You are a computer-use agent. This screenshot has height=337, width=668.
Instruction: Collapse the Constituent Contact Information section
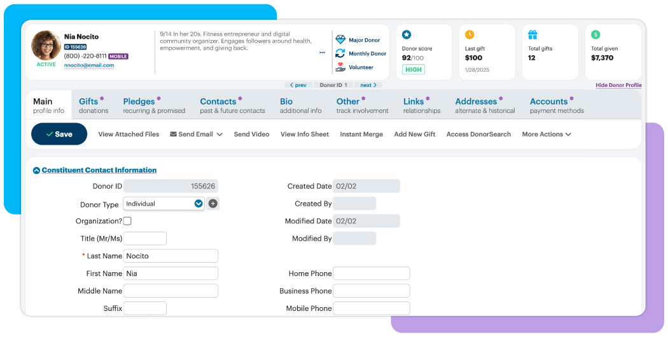[36, 171]
